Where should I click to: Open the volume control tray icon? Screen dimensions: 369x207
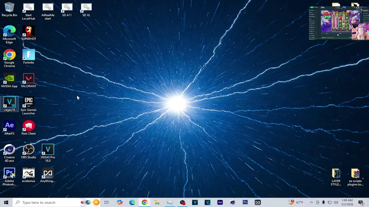coord(336,202)
